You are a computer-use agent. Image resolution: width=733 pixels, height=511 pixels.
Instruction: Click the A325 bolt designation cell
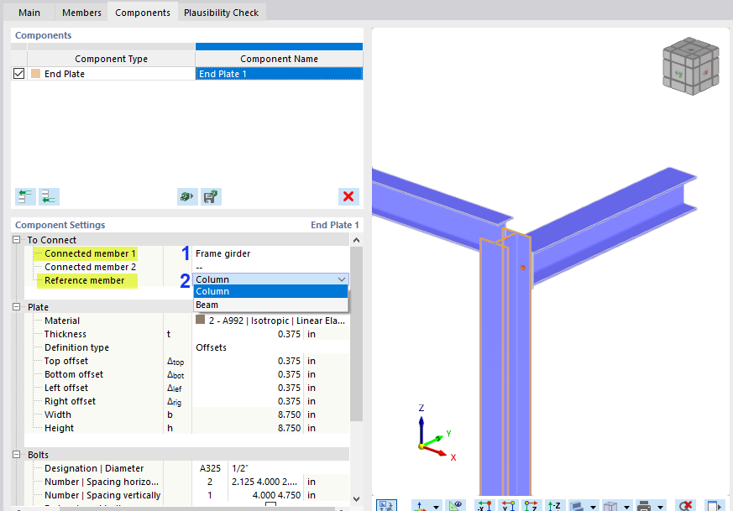click(x=210, y=468)
